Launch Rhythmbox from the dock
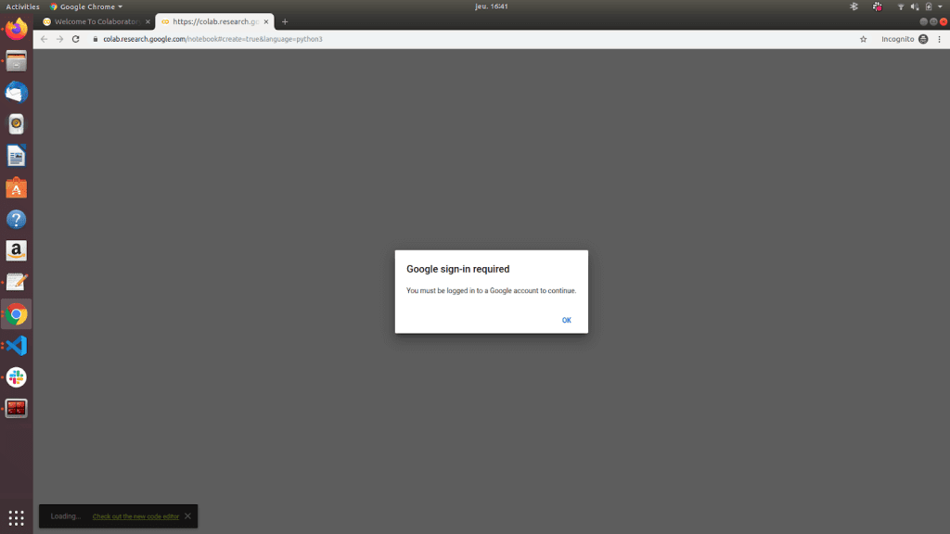Viewport: 950px width, 534px height. pyautogui.click(x=17, y=124)
